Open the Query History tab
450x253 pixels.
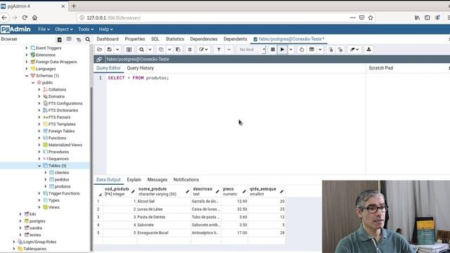pyautogui.click(x=141, y=68)
